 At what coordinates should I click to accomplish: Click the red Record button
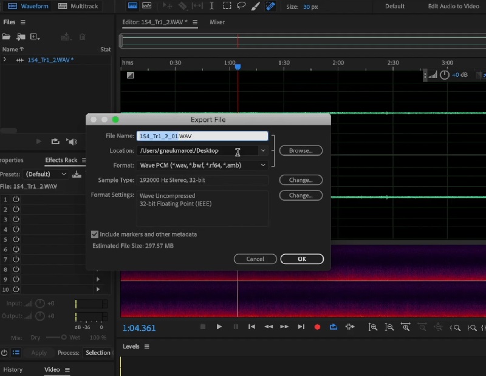click(x=317, y=327)
